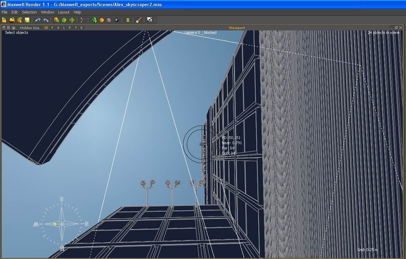Click the axis gizmo toolbar icon
The image size is (406, 259).
coord(83,20)
